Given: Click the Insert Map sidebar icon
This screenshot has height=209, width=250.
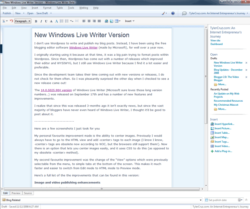Looking at the screenshot, I should (x=212, y=137).
